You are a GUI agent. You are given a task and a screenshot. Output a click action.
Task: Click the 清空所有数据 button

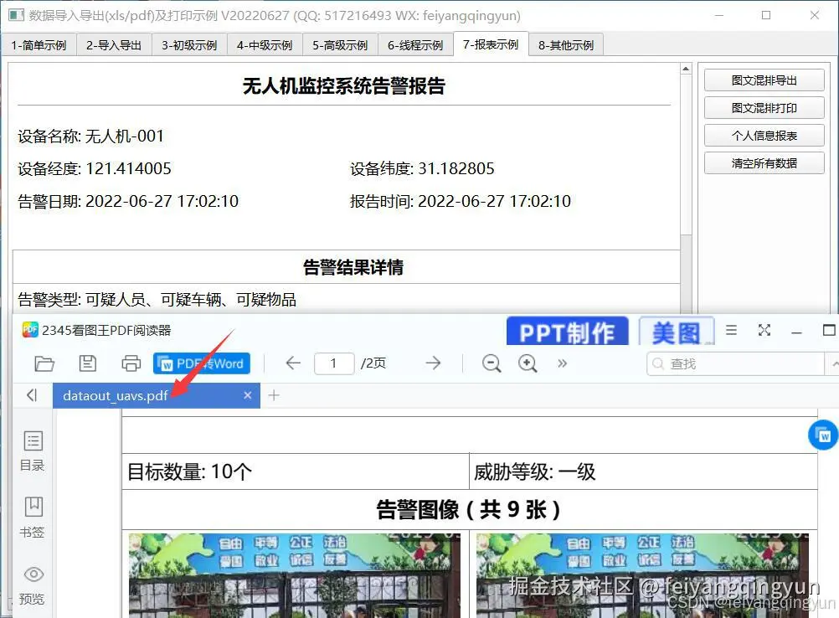point(762,162)
